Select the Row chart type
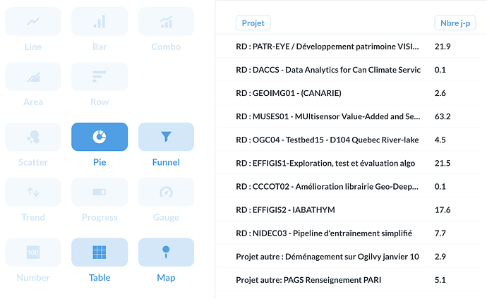This screenshot has height=299, width=487. (100, 77)
